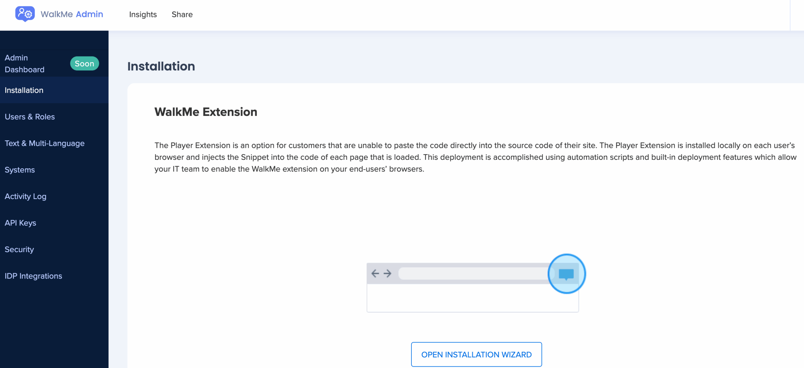Click OPEN INSTALLATION WIZARD
804x368 pixels.
pyautogui.click(x=476, y=354)
